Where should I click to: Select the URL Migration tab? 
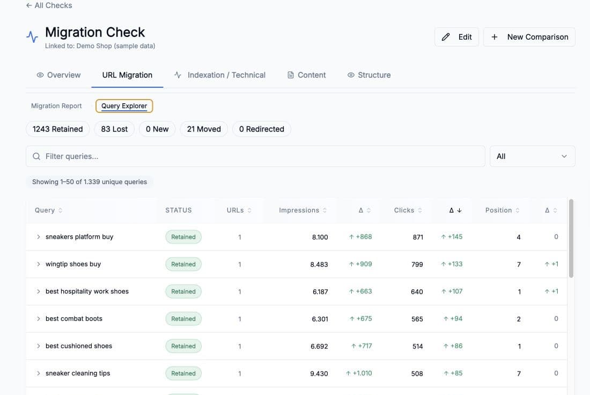click(x=127, y=75)
